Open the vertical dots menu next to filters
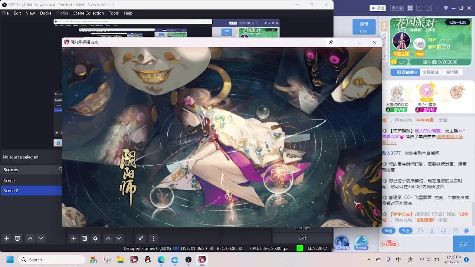This screenshot has width=475, height=267. tap(153, 238)
